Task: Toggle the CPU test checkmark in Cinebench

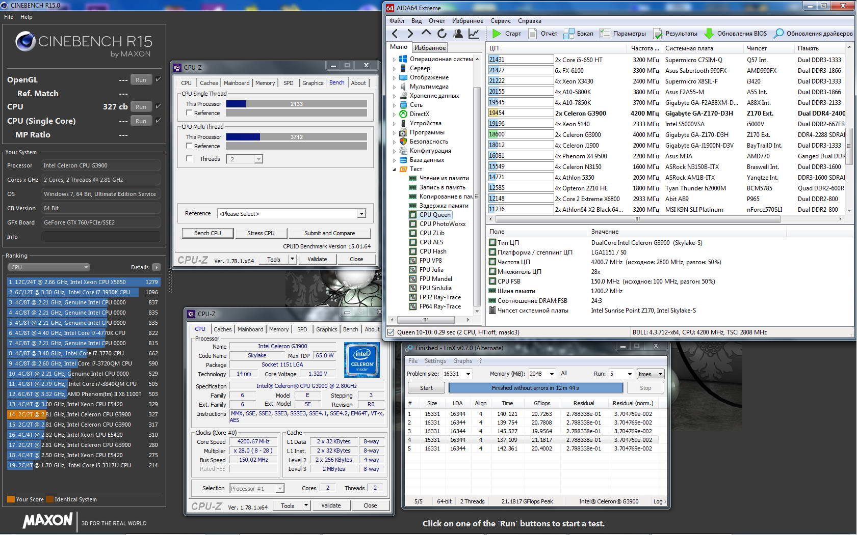Action: tap(159, 106)
